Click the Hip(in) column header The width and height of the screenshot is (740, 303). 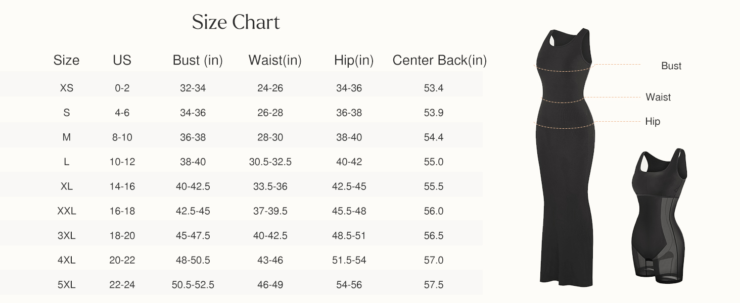pos(353,61)
